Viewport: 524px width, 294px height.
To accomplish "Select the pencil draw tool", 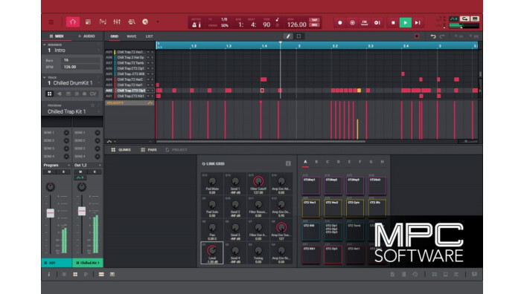I will (288, 36).
